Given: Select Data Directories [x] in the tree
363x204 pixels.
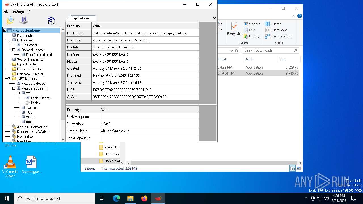Looking at the screenshot, I should pyautogui.click(x=39, y=55).
